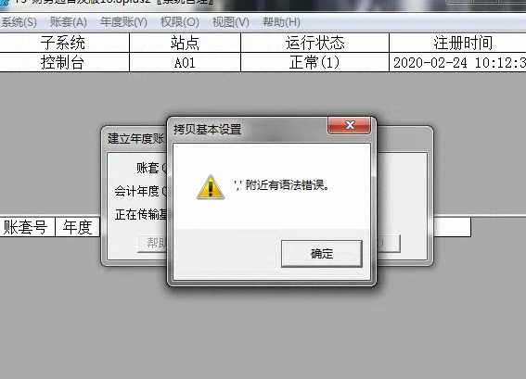The width and height of the screenshot is (526, 379).
Task: Open the 帮助(H) menu
Action: click(x=281, y=22)
